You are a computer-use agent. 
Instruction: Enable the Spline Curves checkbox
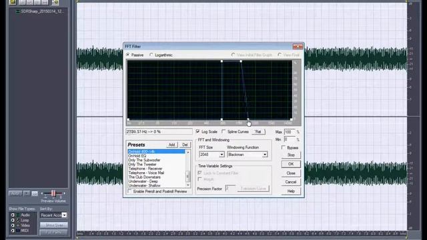point(224,132)
